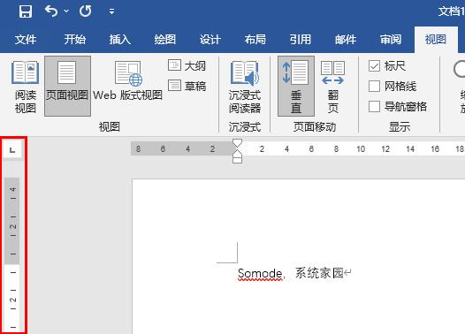This screenshot has width=465, height=334.
Task: Select 翻页 side-to-side page movement
Action: [332, 87]
